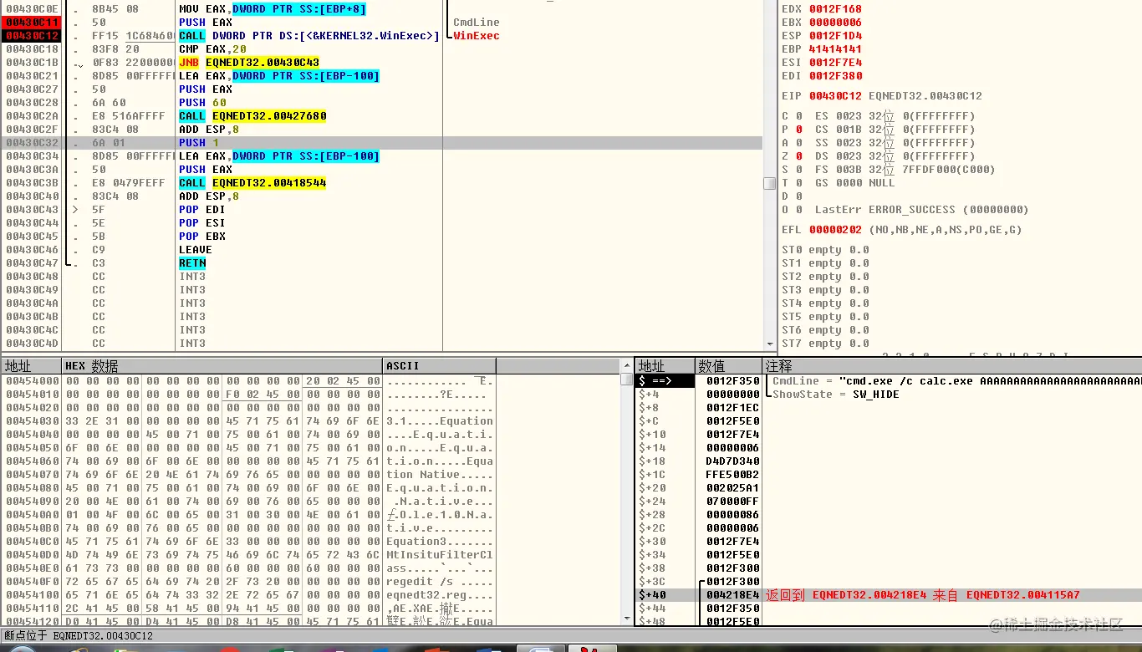
Task: Click the Z zero flag row
Action: (x=793, y=156)
